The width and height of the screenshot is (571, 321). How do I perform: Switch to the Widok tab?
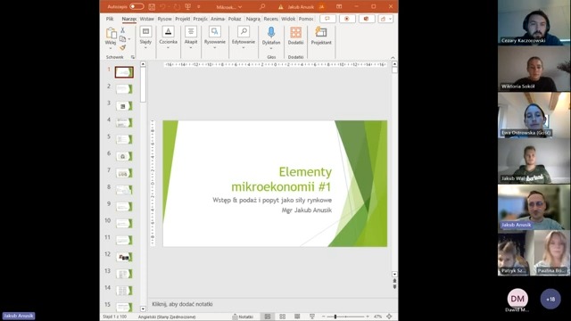[x=288, y=19]
